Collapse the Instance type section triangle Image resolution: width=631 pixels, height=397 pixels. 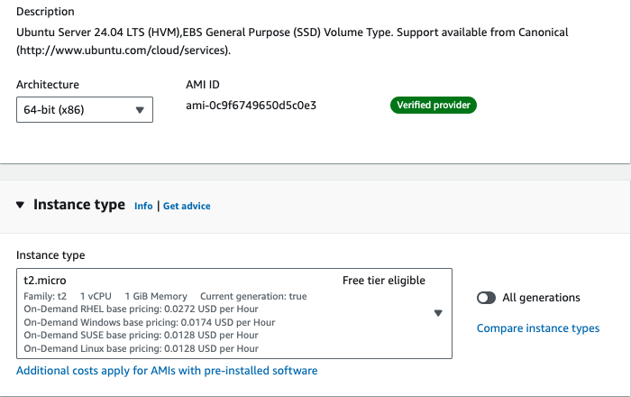[x=21, y=205]
